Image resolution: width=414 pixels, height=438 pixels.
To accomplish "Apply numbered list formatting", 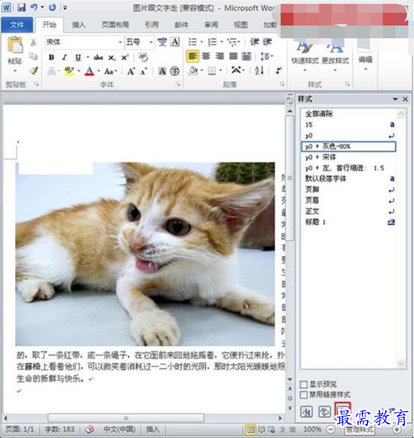I will 212,42.
